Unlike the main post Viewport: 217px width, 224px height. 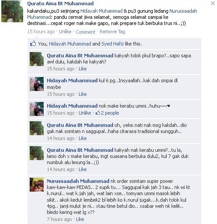pos(65,31)
